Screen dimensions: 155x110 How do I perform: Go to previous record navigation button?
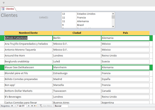pos(15,106)
